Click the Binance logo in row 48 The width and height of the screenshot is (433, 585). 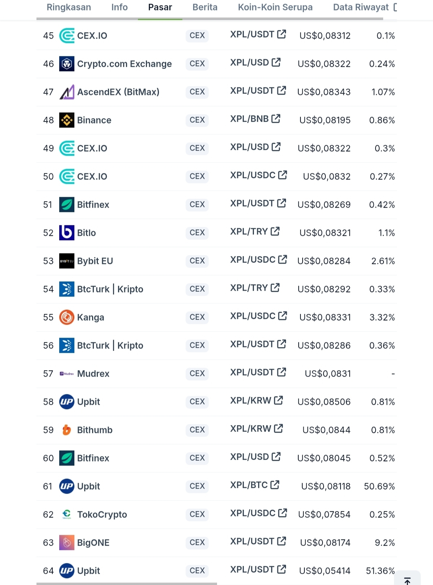click(67, 120)
